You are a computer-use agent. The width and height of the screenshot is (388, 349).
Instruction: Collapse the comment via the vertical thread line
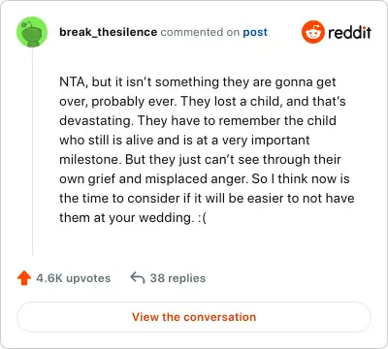coord(32,152)
